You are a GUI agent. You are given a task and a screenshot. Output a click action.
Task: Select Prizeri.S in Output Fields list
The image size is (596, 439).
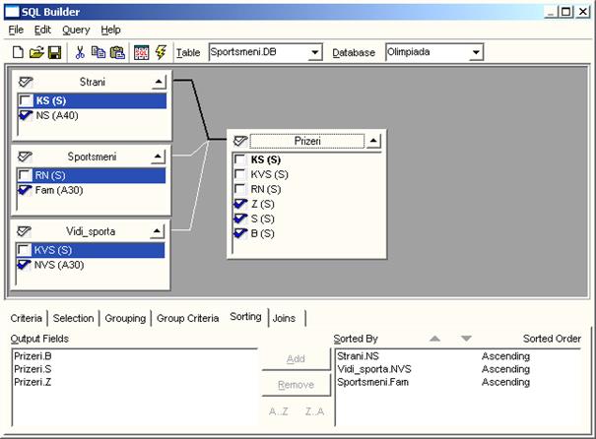33,369
